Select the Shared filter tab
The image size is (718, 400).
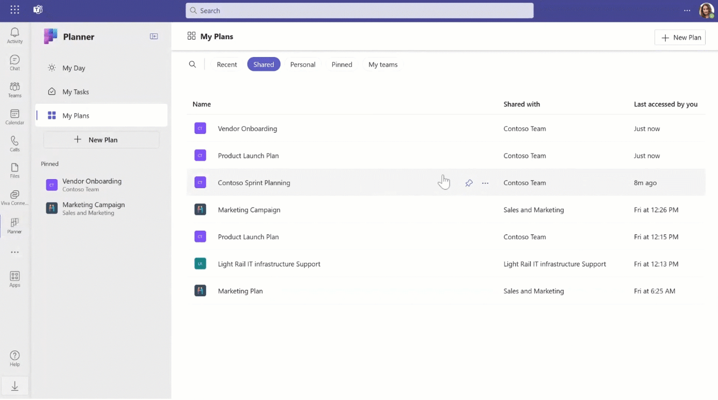(x=264, y=65)
